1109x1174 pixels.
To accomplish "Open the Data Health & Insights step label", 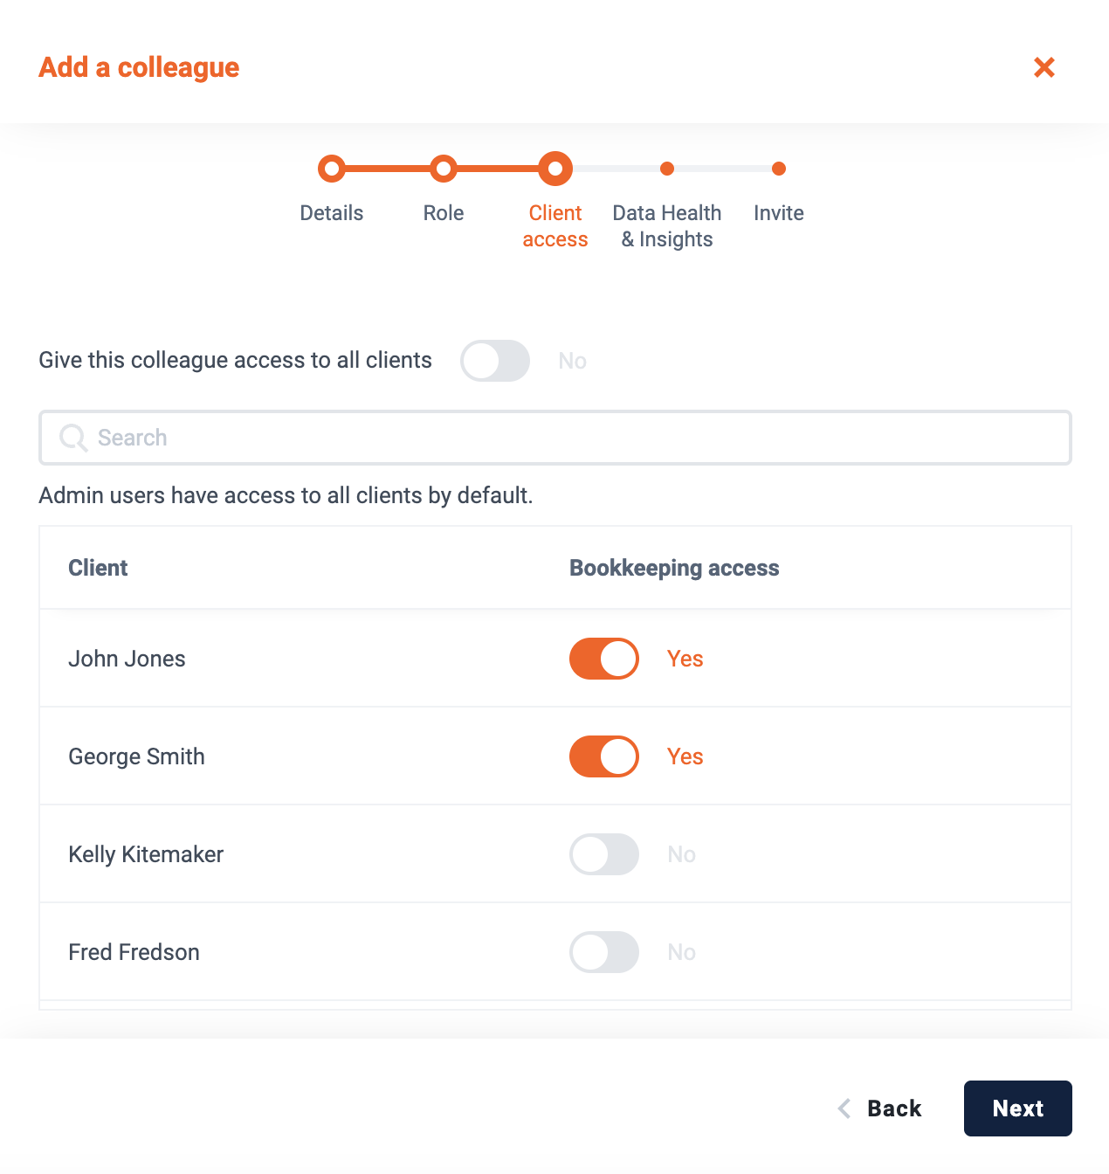I will (667, 226).
